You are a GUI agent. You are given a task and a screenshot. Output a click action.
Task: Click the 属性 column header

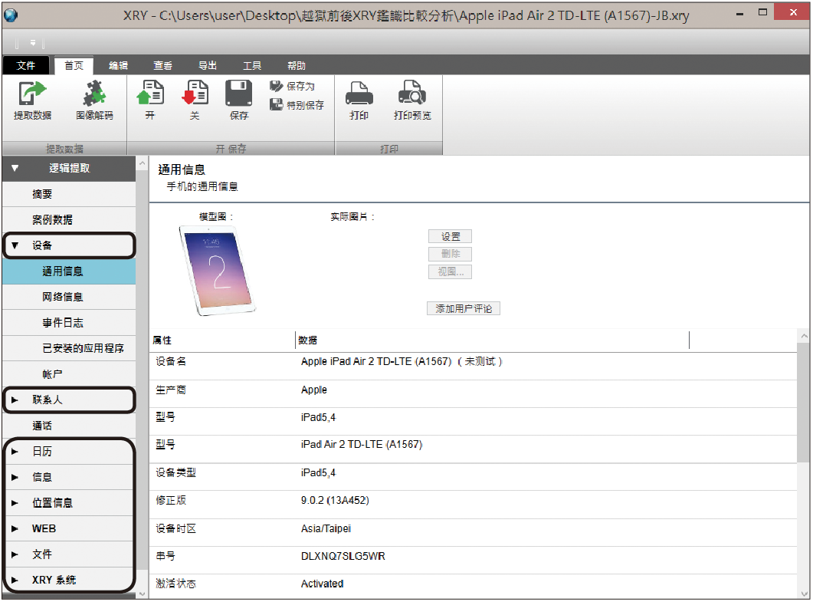click(222, 340)
